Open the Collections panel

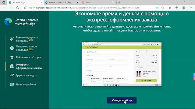coord(177,8)
